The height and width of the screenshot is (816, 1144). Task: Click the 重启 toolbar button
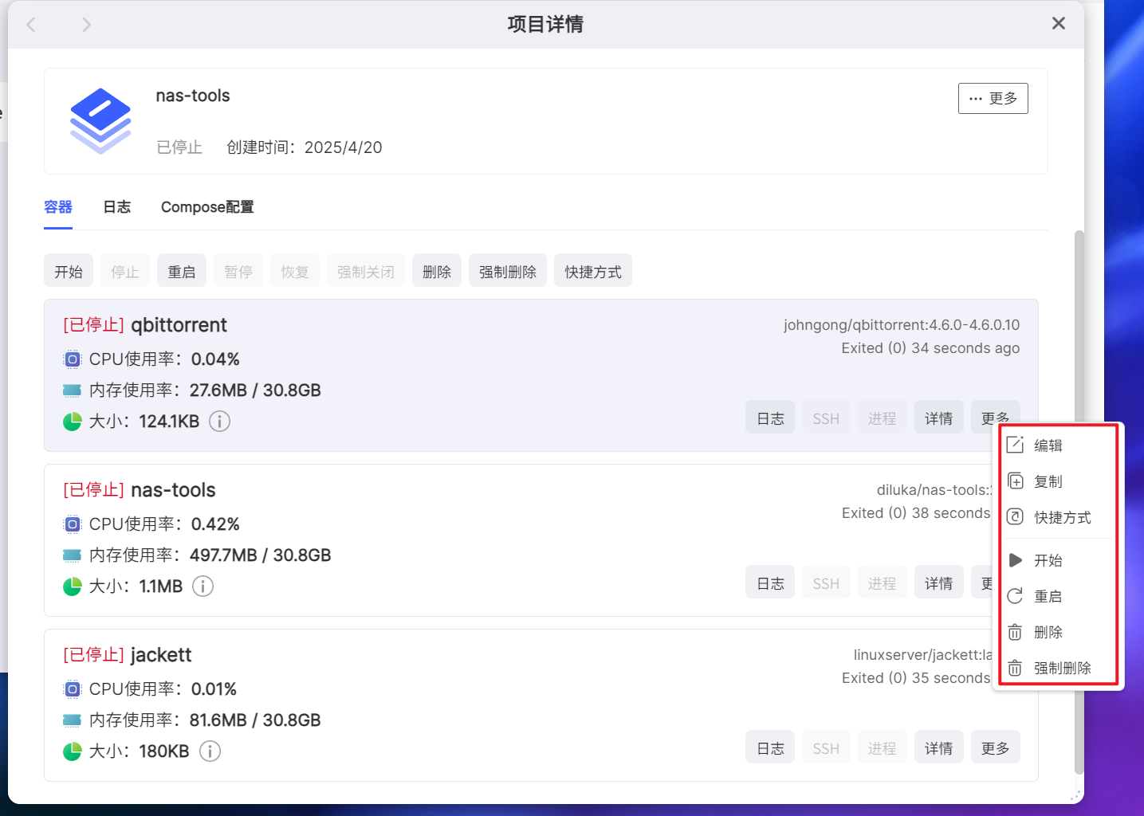(182, 271)
